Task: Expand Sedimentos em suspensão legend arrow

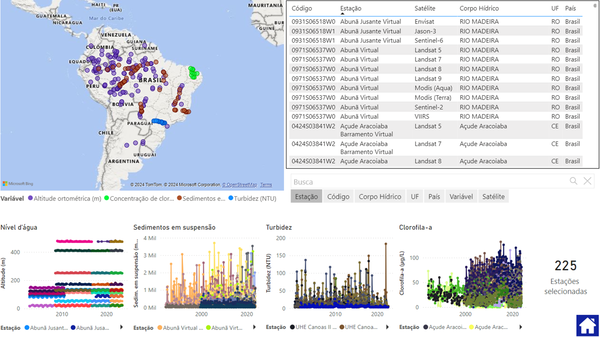Action: tap(254, 327)
